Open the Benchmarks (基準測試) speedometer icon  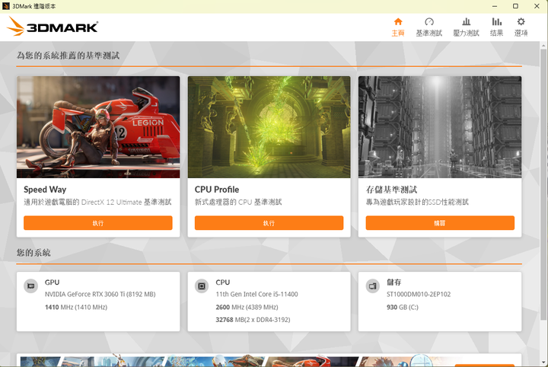tap(429, 21)
